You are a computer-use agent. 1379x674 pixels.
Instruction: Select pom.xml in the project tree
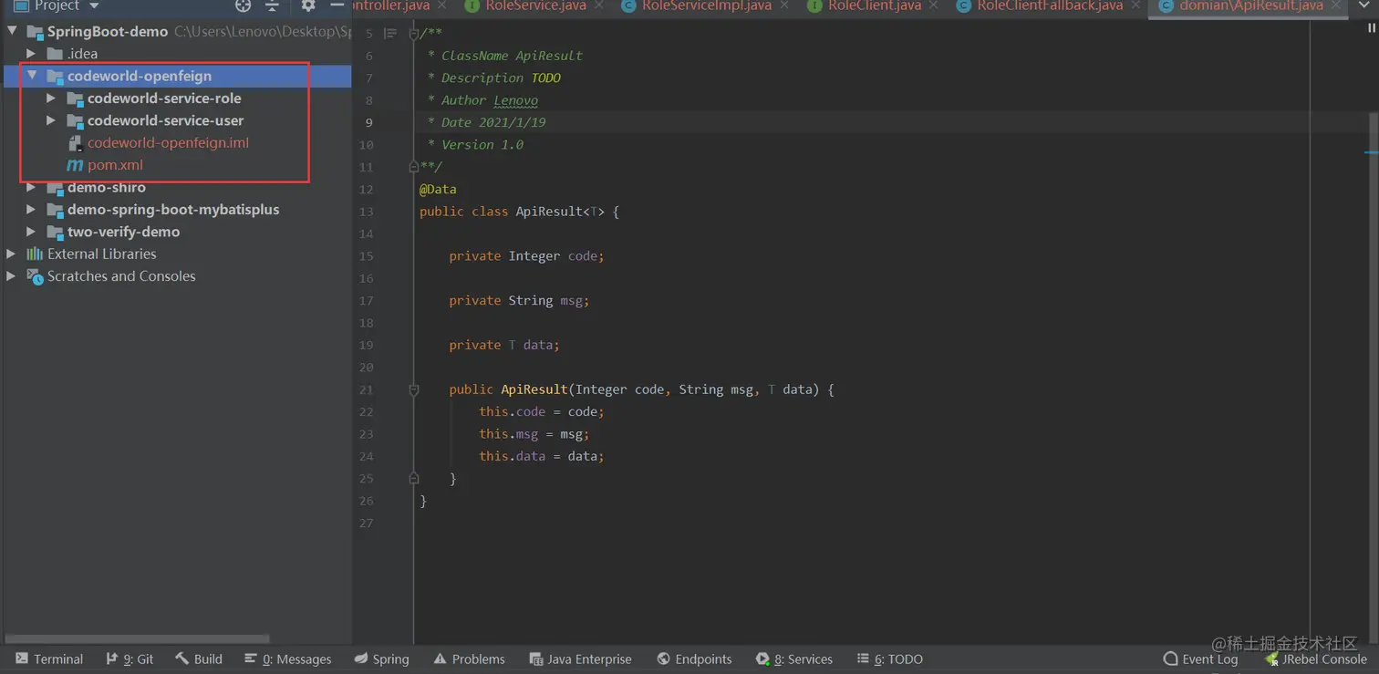115,165
